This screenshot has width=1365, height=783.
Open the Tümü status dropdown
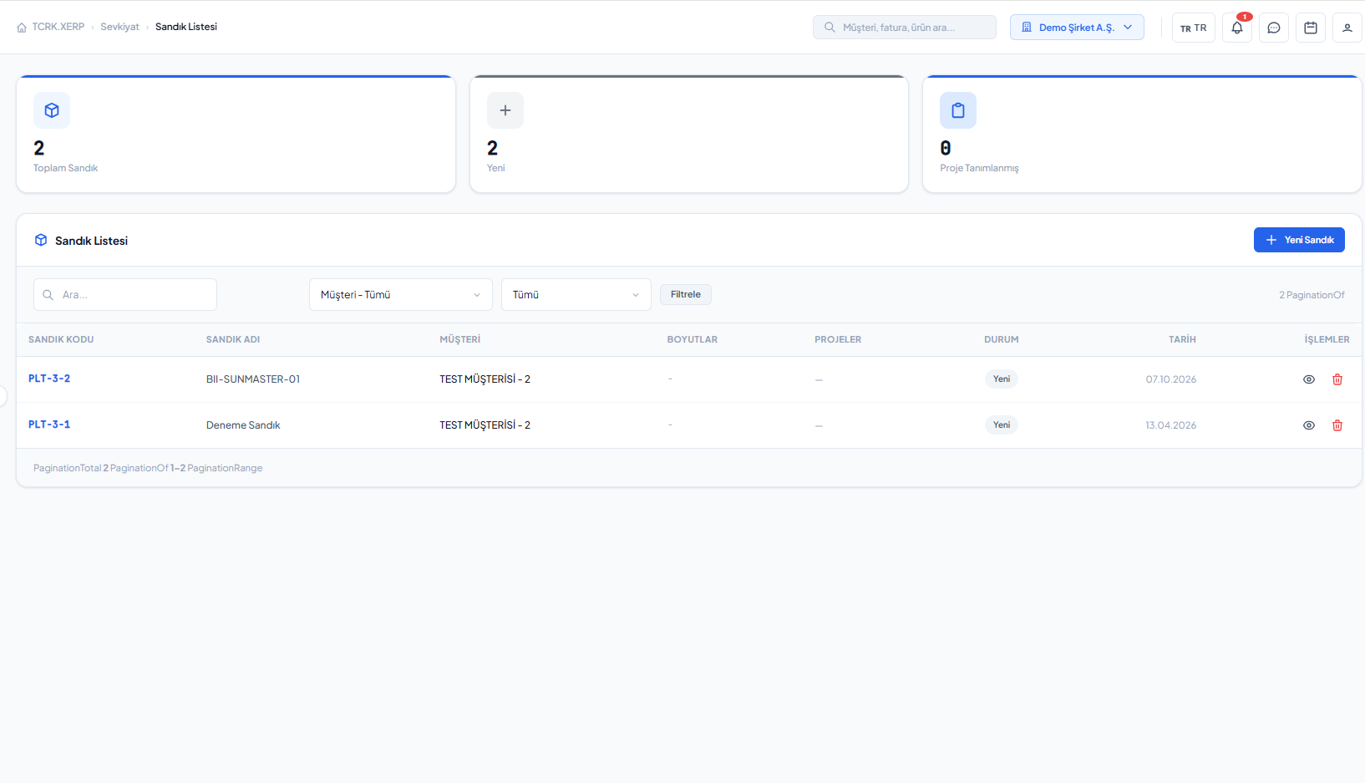(576, 295)
